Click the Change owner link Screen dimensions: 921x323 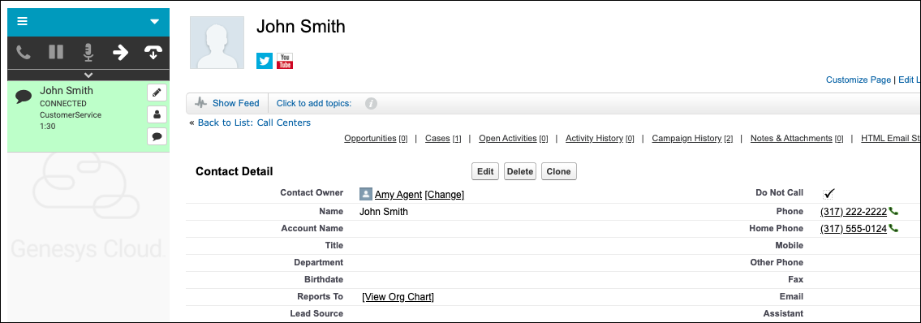445,195
